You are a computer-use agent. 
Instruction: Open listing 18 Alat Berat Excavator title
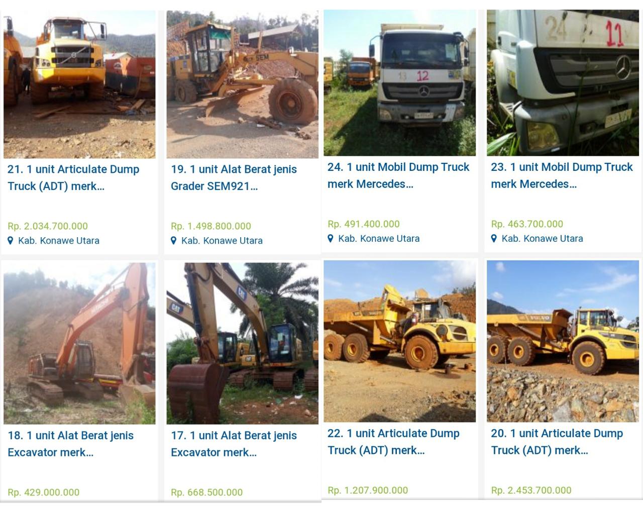point(71,444)
